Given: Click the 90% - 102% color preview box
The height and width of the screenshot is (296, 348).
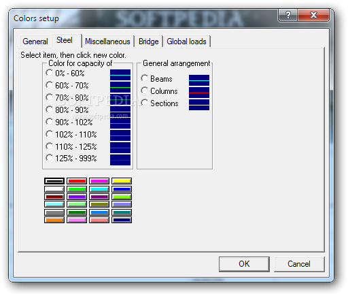Looking at the screenshot, I should click(120, 123).
